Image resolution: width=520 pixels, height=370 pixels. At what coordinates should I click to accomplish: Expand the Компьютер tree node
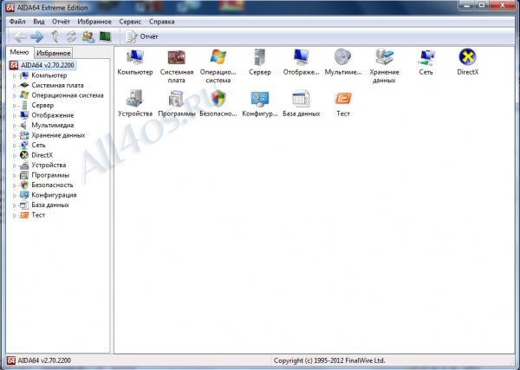click(x=14, y=75)
